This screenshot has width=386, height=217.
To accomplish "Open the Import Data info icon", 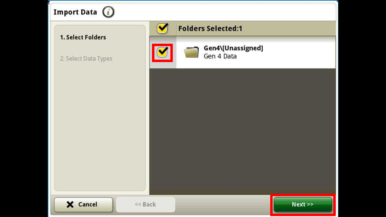I will tap(108, 12).
